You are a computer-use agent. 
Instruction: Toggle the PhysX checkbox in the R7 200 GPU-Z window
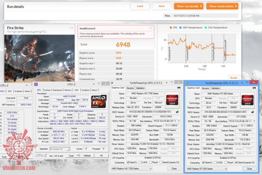[226, 163]
